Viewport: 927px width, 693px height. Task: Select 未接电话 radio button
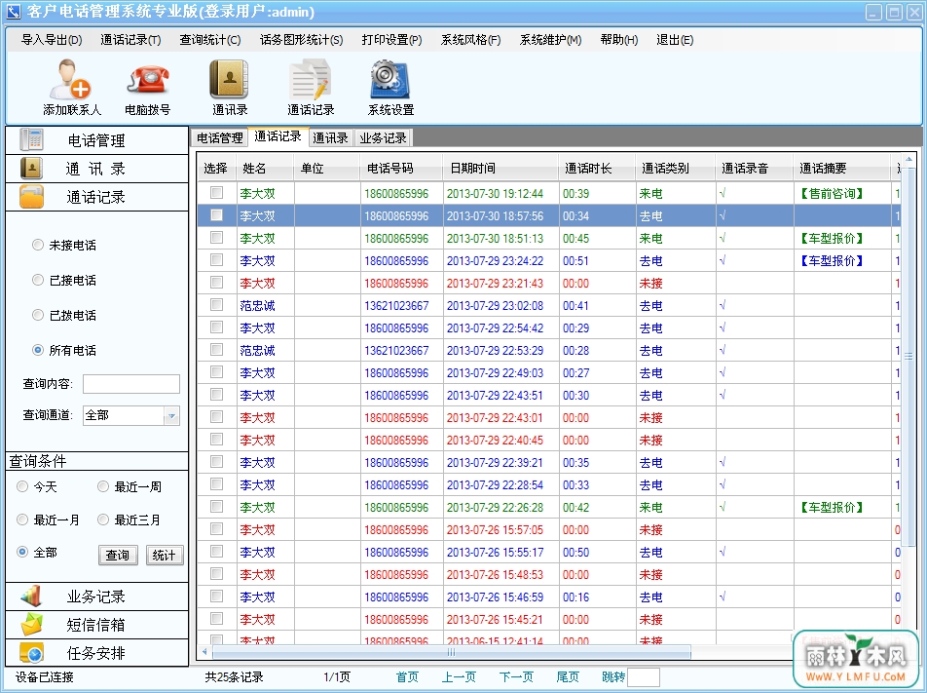(x=37, y=245)
